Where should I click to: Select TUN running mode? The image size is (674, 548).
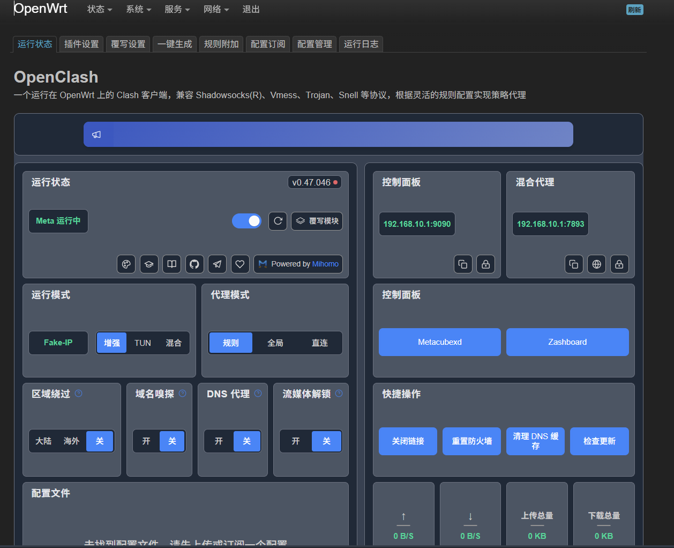pos(143,343)
